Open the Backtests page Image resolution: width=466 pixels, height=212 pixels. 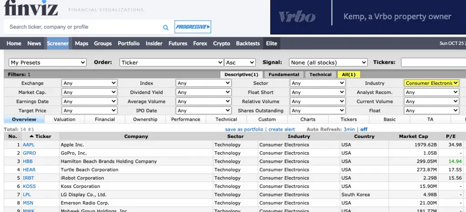click(x=248, y=43)
